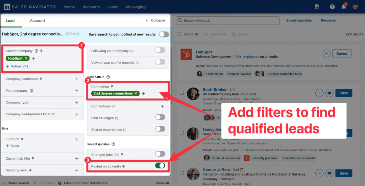Open the gift rewards icon
This screenshot has height=186, width=365.
click(317, 7)
